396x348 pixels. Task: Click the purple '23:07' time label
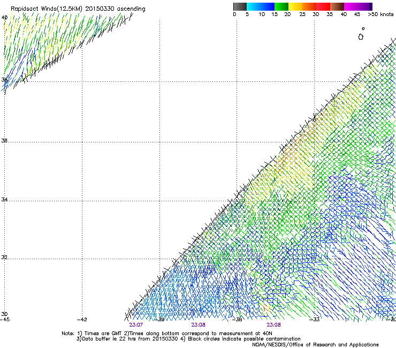(x=136, y=325)
